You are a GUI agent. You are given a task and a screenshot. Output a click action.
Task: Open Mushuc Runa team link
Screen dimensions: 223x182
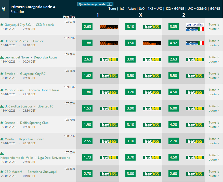[14, 90]
